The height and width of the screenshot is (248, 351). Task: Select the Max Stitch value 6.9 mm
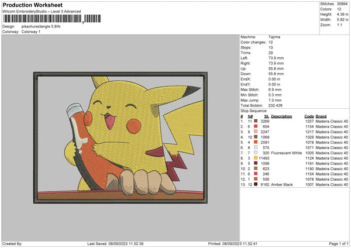click(x=275, y=89)
